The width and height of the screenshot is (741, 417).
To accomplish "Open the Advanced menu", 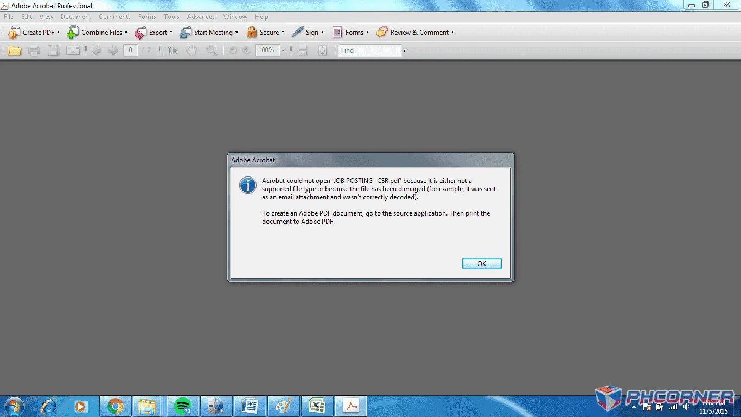I will 201,17.
